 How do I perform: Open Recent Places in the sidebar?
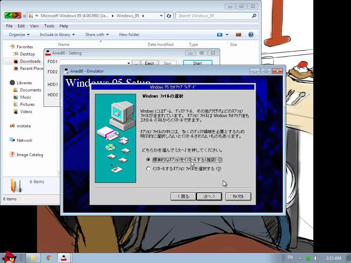click(31, 68)
